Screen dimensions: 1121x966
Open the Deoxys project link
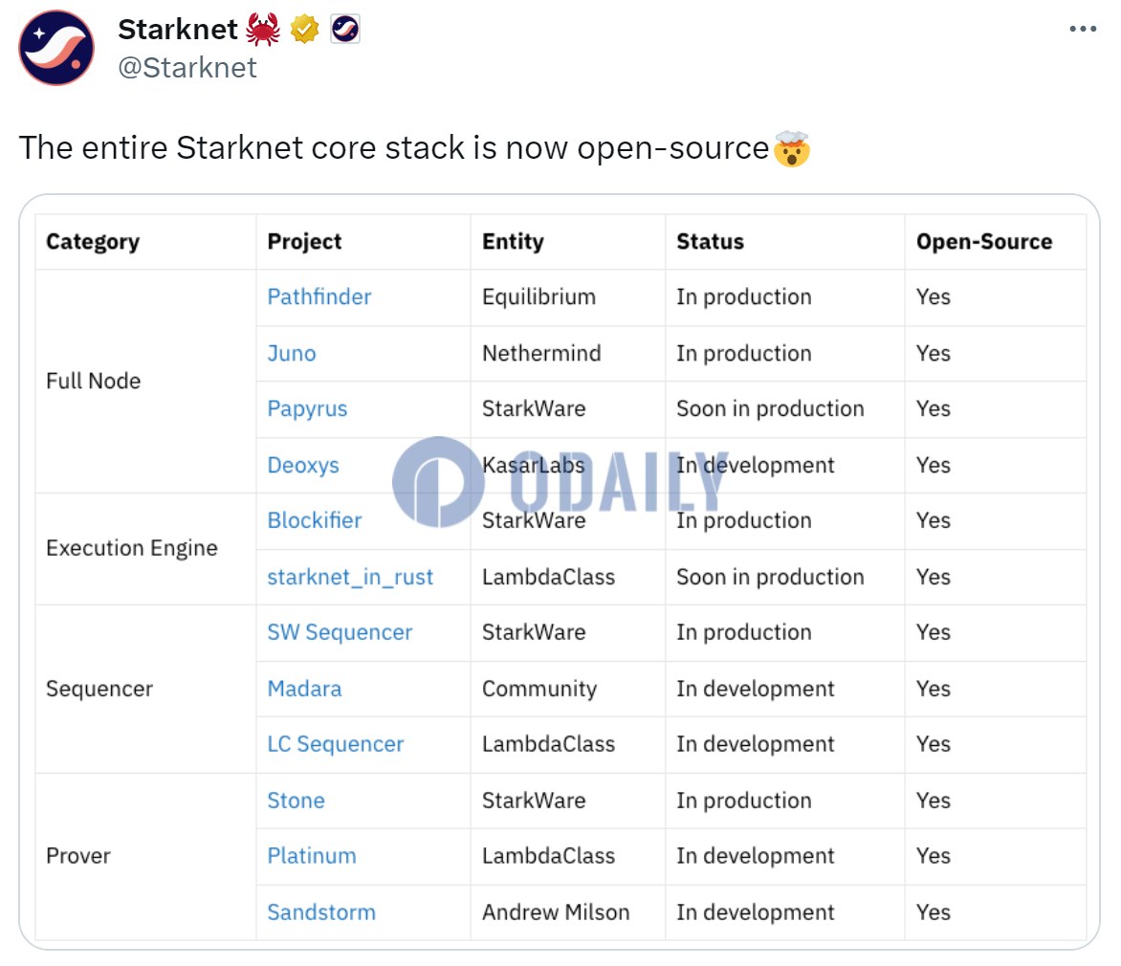pyautogui.click(x=303, y=465)
